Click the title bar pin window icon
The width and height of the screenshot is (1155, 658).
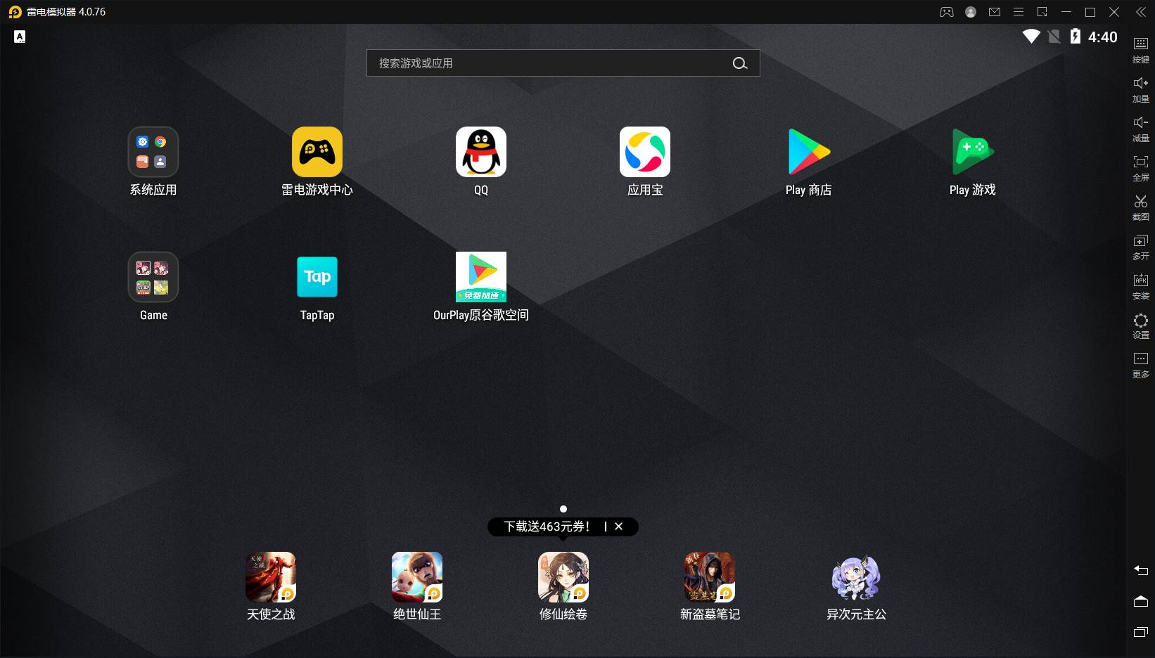point(1042,12)
